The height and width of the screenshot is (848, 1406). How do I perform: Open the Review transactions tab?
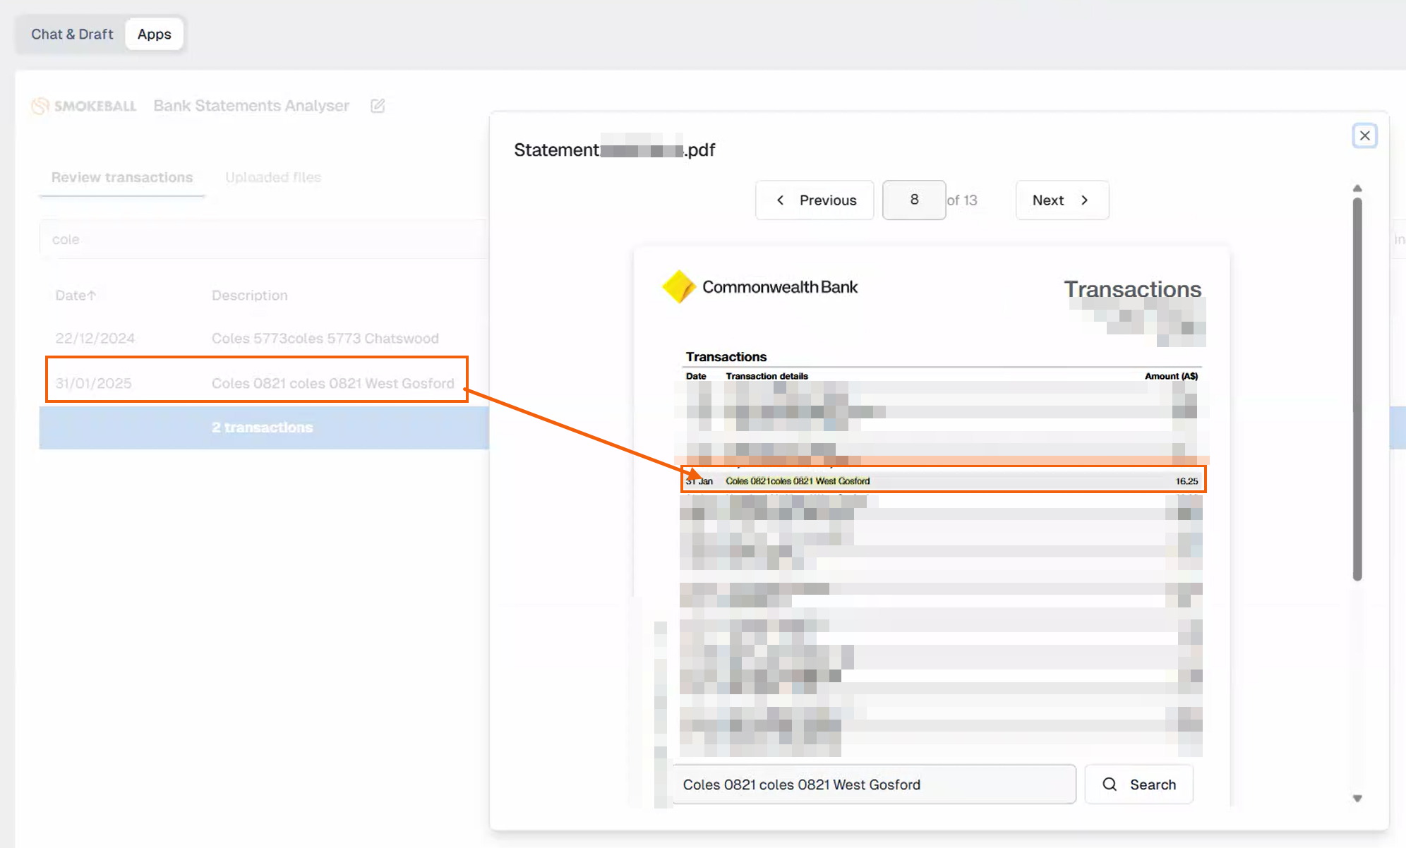coord(122,177)
